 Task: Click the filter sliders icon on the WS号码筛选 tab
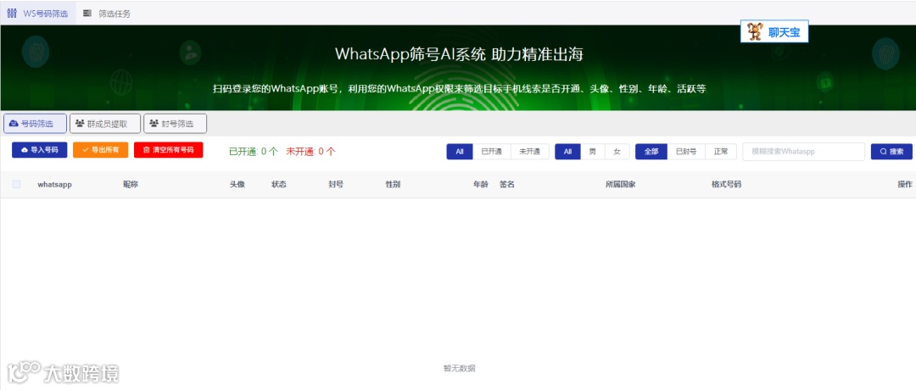(12, 14)
